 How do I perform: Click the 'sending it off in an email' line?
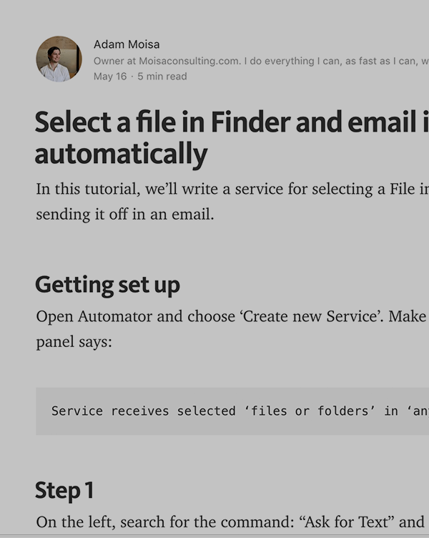coord(125,214)
